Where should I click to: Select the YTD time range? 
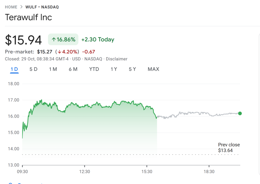tap(94, 69)
